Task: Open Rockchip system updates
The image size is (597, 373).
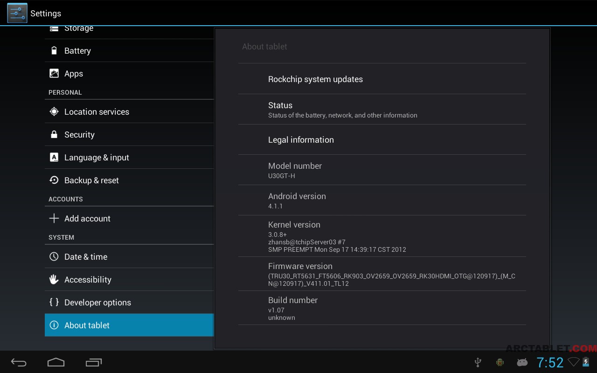Action: click(382, 79)
